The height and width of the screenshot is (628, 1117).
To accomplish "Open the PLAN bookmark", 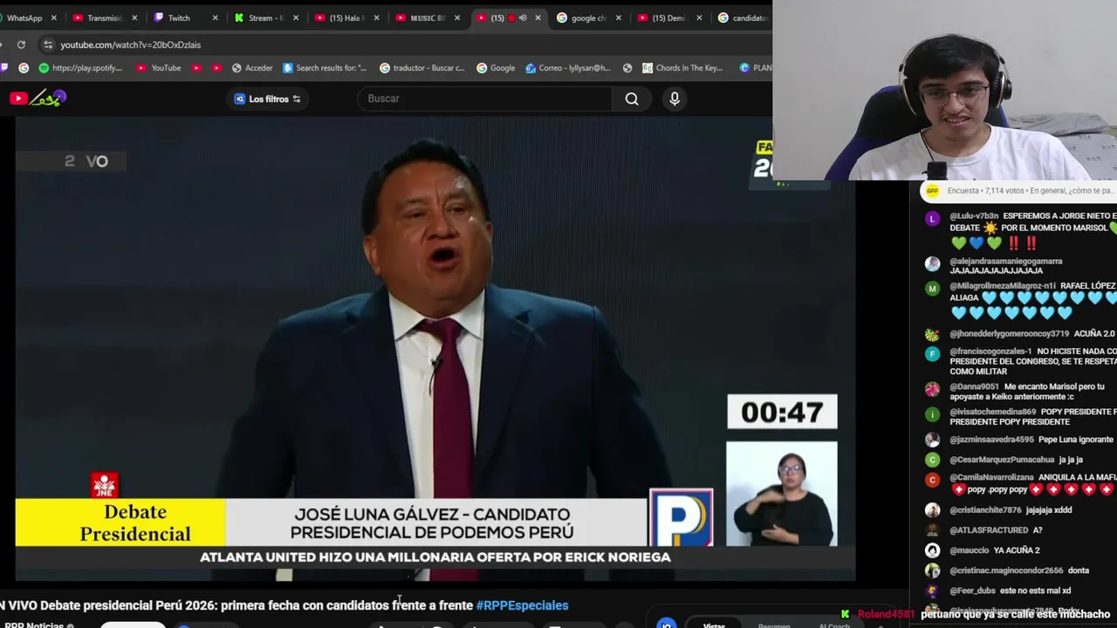I will point(756,68).
